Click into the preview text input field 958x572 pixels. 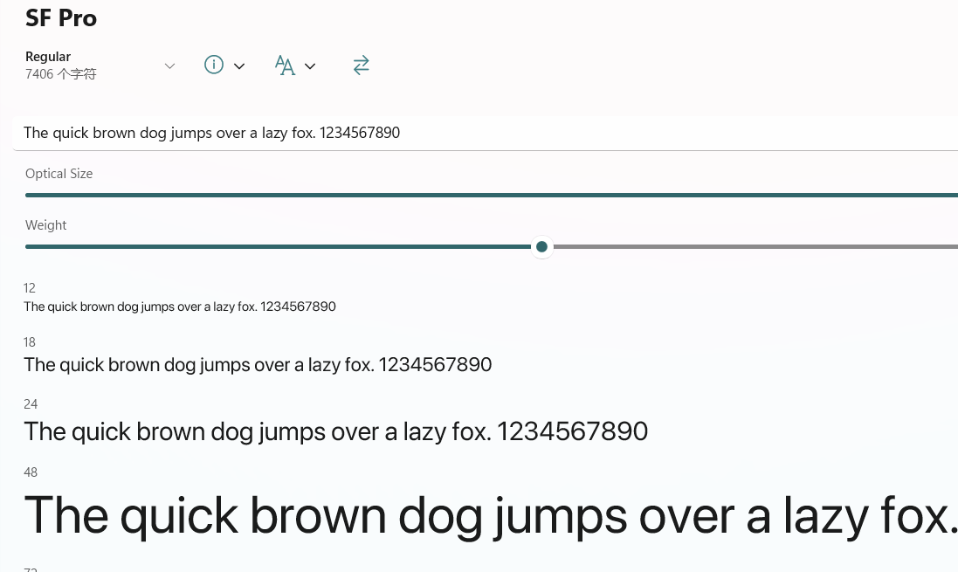[485, 134]
